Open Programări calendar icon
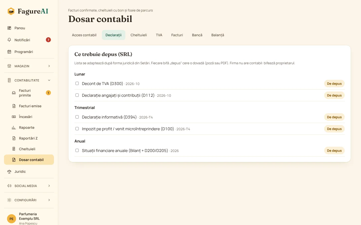Image resolution: width=361 pixels, height=225 pixels. [9, 52]
